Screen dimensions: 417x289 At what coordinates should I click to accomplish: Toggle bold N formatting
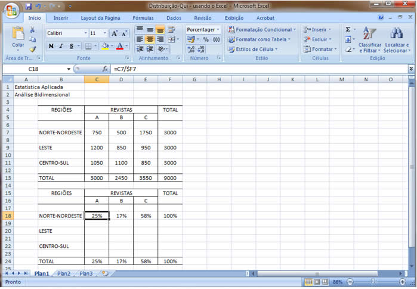coord(51,46)
